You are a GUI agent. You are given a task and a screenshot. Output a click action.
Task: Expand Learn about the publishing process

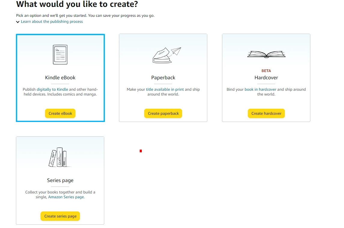pyautogui.click(x=52, y=21)
